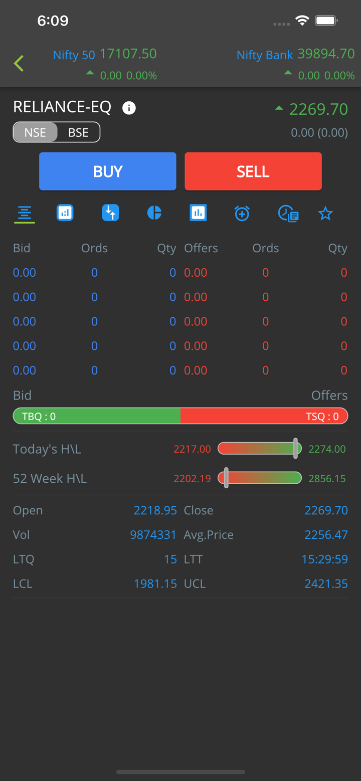Tap the red TSQ bar section
Image resolution: width=361 pixels, height=781 pixels.
[x=264, y=417]
